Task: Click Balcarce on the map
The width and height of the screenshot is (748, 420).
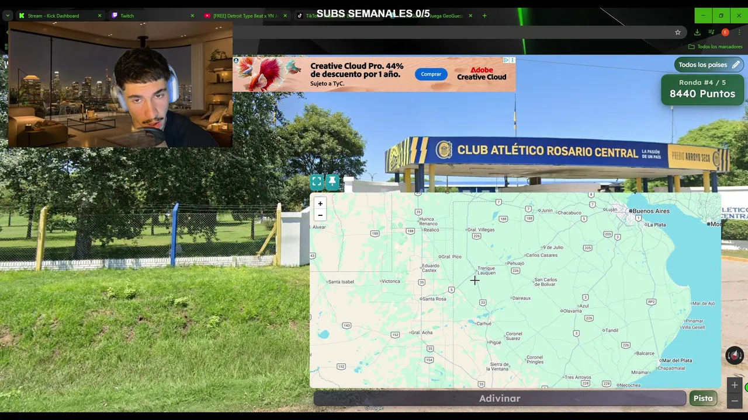Action: pyautogui.click(x=644, y=353)
